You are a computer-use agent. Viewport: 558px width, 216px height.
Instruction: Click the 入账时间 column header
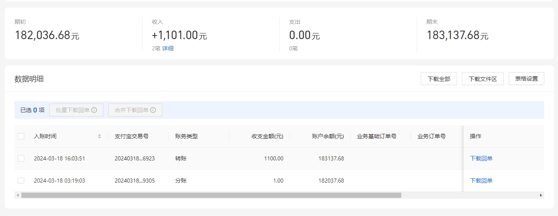tap(45, 136)
